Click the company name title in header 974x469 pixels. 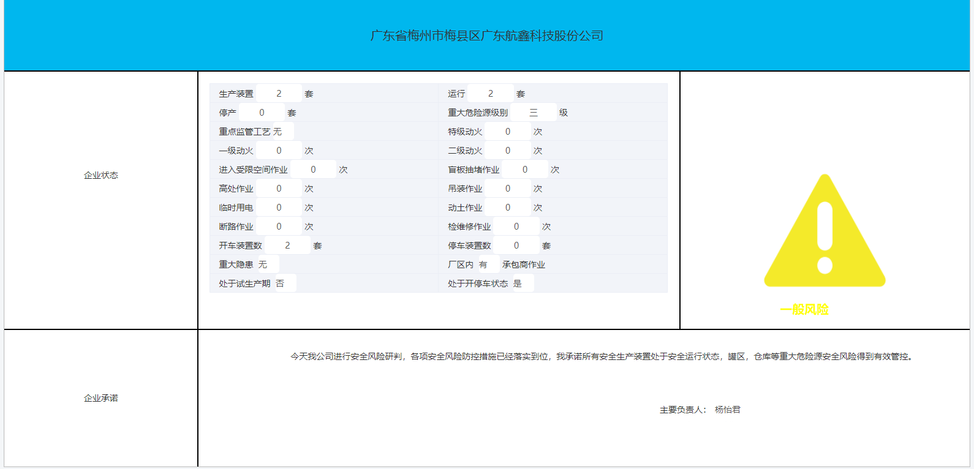pyautogui.click(x=486, y=36)
